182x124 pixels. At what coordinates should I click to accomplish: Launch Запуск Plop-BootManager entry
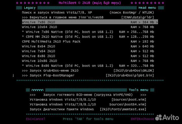click(88, 75)
